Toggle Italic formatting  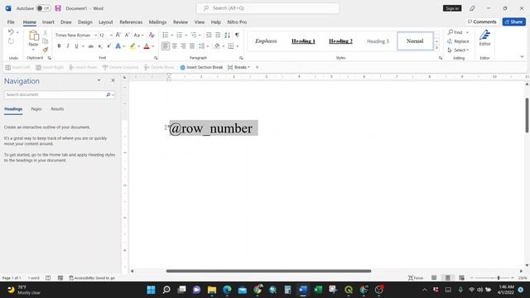pos(68,46)
